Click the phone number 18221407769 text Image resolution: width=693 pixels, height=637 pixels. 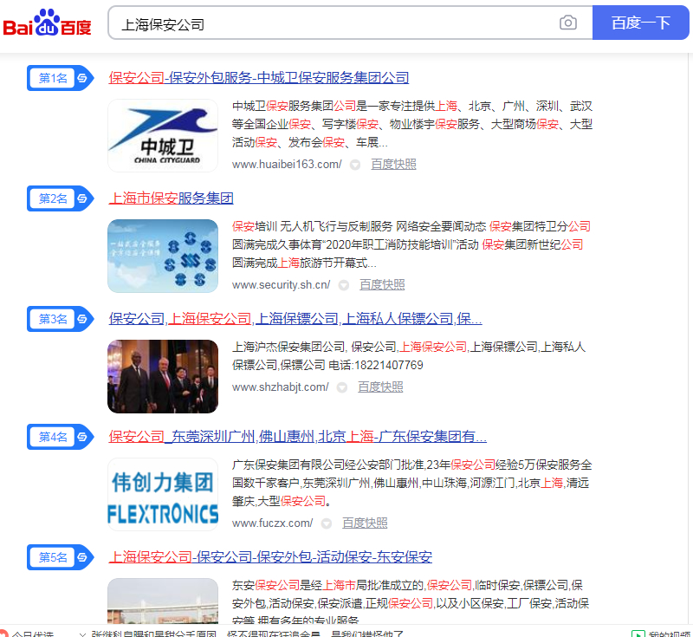pyautogui.click(x=388, y=365)
